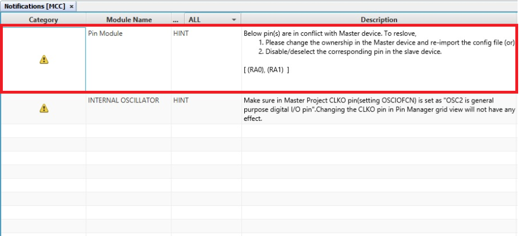Click the 'Please change the ownership' step
This screenshot has height=236, width=521.
click(x=387, y=43)
